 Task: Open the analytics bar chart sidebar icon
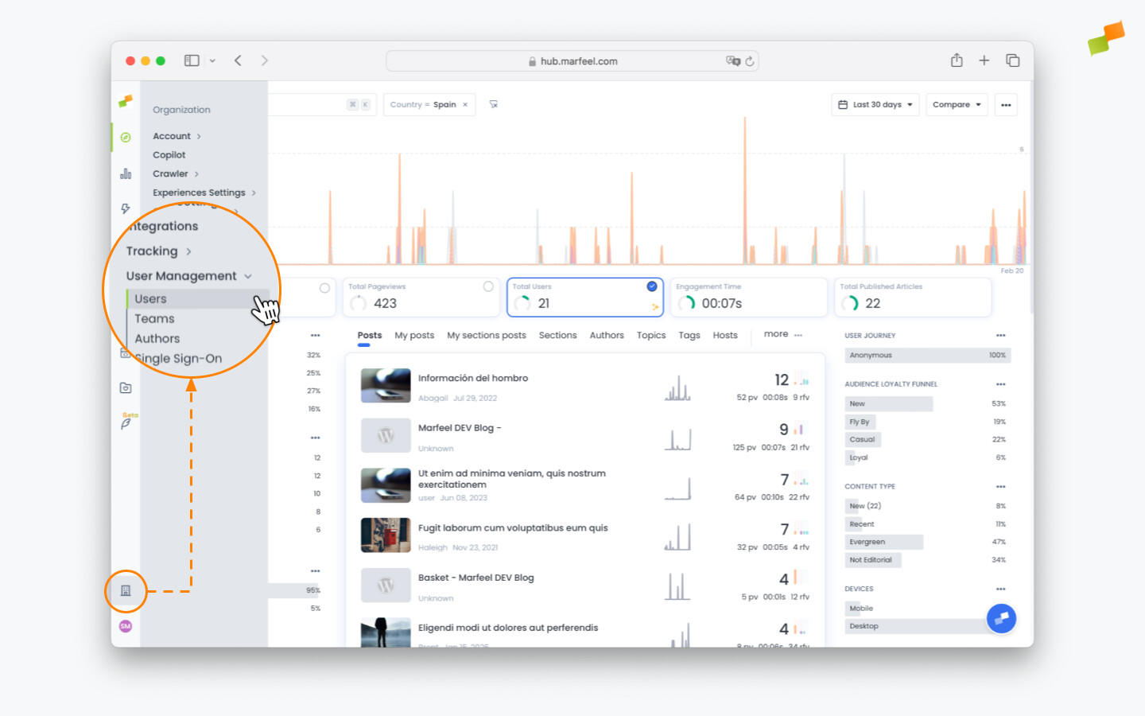coord(126,173)
